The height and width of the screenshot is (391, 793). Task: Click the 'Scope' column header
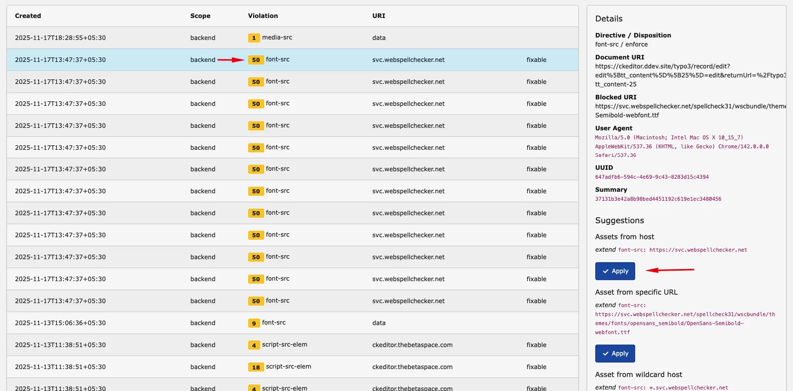(x=200, y=16)
